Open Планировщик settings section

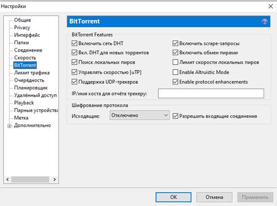(31, 88)
